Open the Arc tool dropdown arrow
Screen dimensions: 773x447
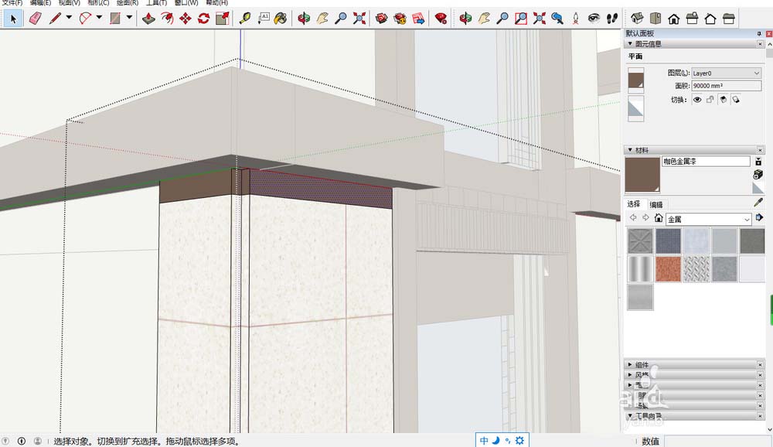click(x=99, y=17)
